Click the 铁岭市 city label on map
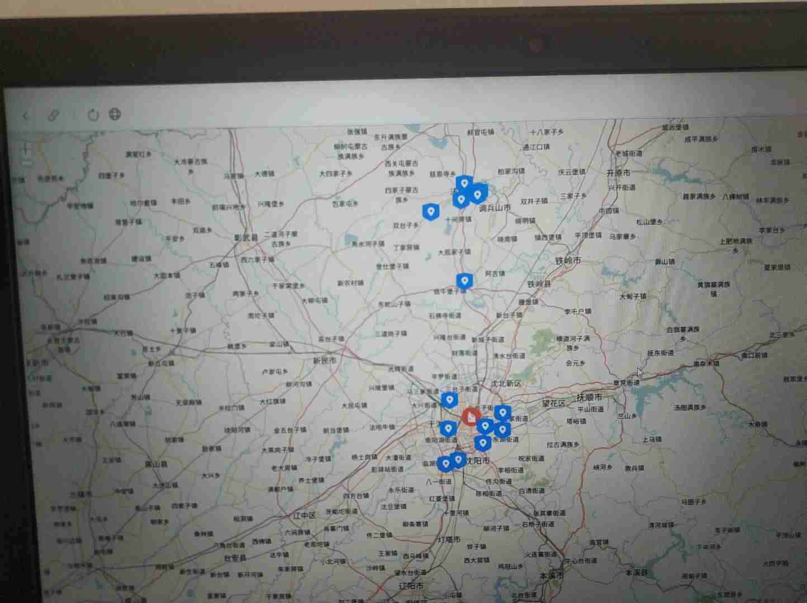 (567, 260)
